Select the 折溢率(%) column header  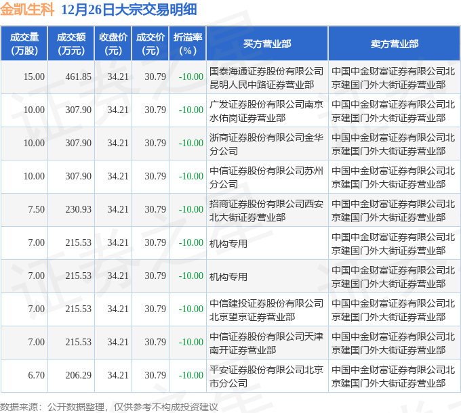[188, 44]
